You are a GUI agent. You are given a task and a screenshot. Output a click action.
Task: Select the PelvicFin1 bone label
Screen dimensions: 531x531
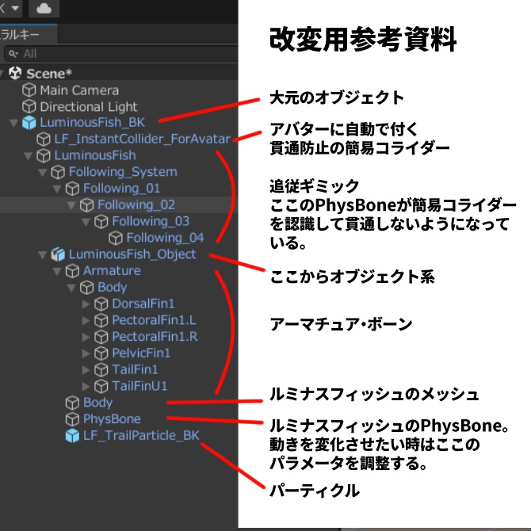click(x=141, y=353)
